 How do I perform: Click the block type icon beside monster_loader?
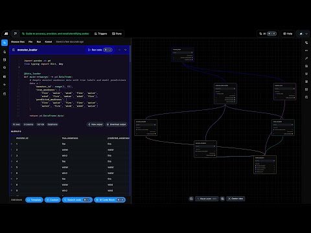click(x=14, y=50)
